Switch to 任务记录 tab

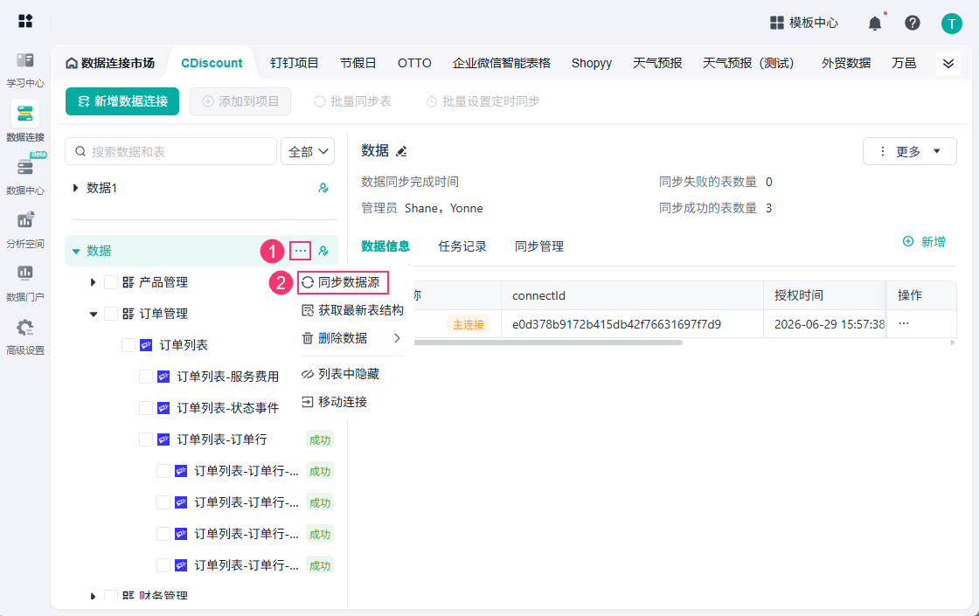coord(462,246)
